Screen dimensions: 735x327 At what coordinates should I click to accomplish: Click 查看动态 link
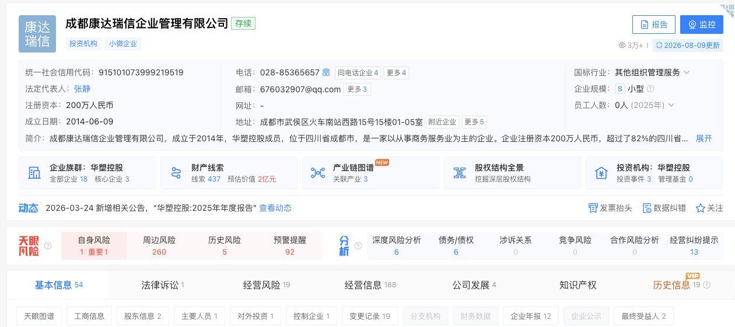point(275,208)
